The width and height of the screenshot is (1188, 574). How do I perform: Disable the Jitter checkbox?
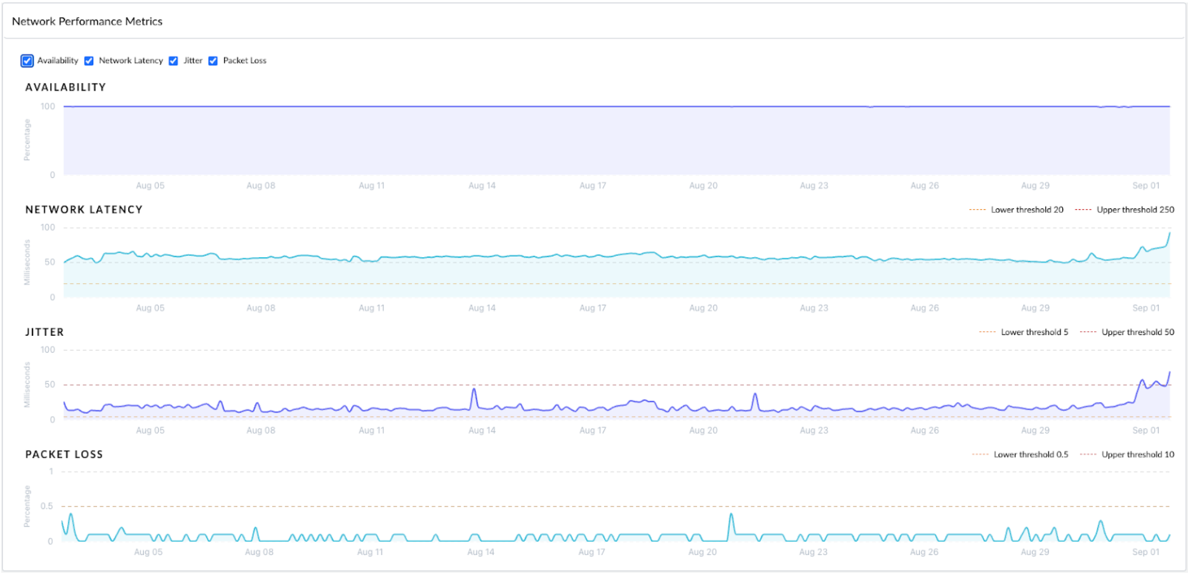click(x=173, y=61)
